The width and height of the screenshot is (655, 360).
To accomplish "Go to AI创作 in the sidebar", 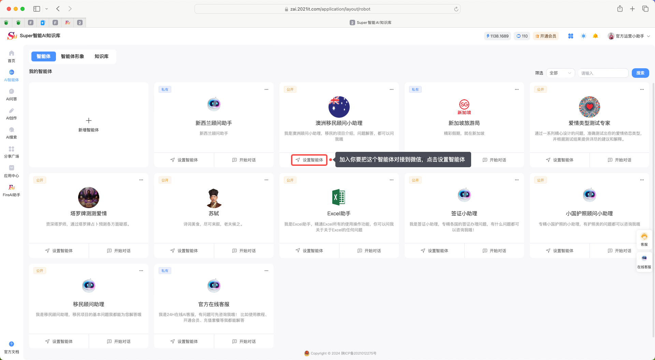I will coord(12,114).
